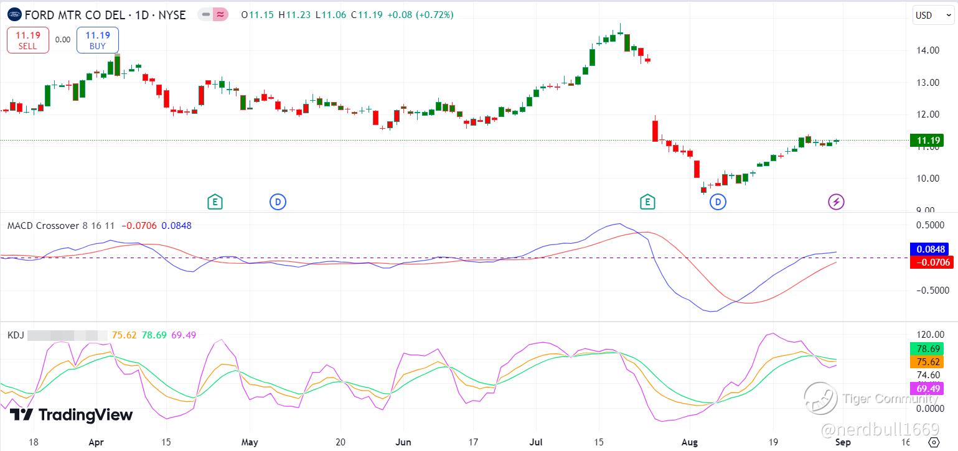The height and width of the screenshot is (451, 958).
Task: Click the earnings E marker in late July
Action: [647, 202]
